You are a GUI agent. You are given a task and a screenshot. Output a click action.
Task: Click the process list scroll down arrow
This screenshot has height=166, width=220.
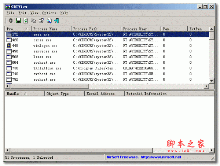coord(212,81)
